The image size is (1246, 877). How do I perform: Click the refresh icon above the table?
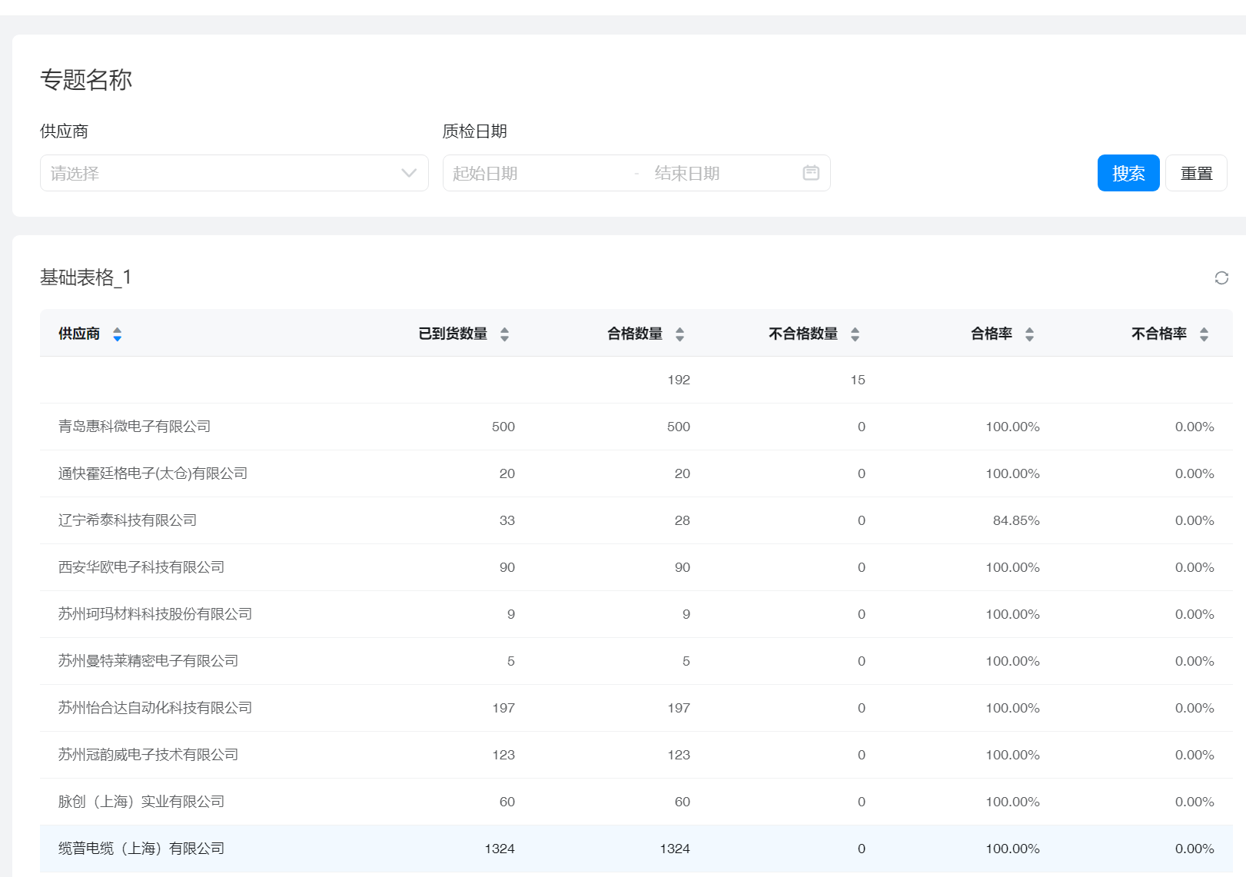coord(1221,277)
